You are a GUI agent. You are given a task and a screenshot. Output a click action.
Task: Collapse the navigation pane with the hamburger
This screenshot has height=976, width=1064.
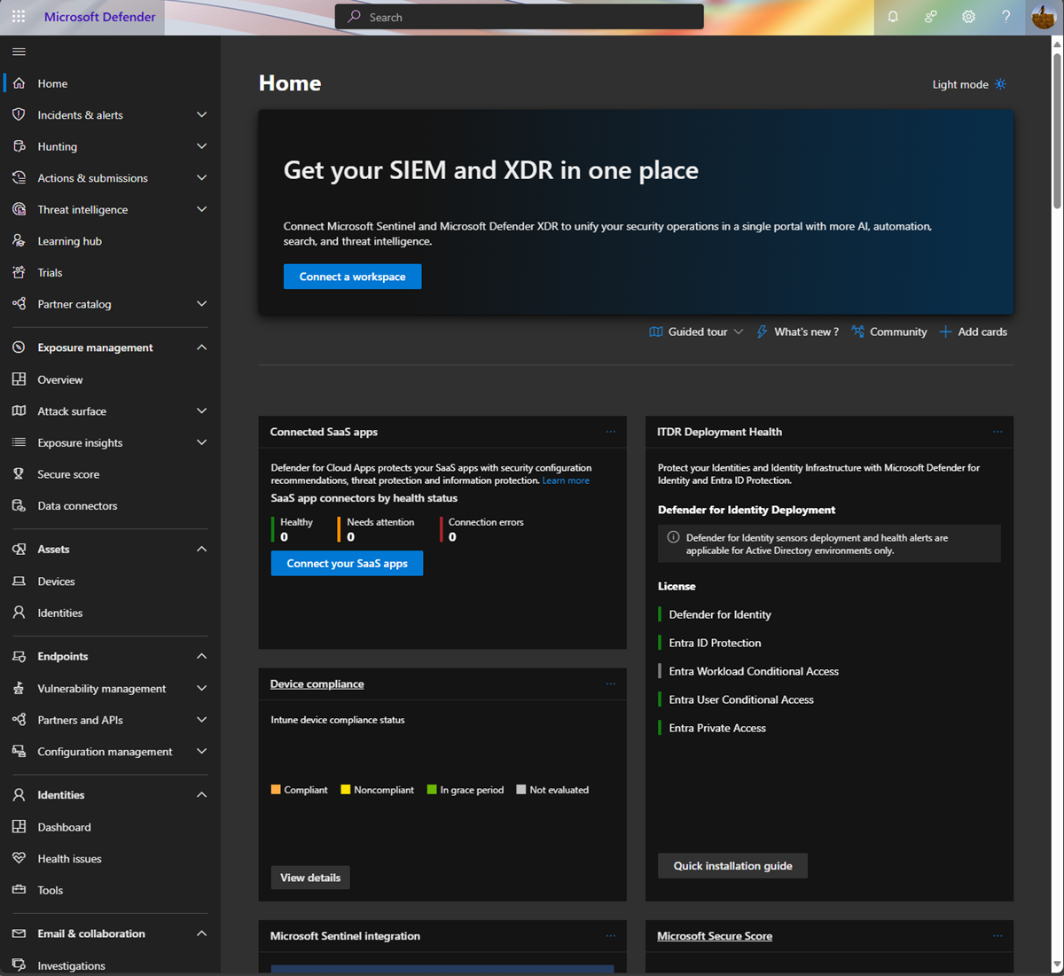19,51
